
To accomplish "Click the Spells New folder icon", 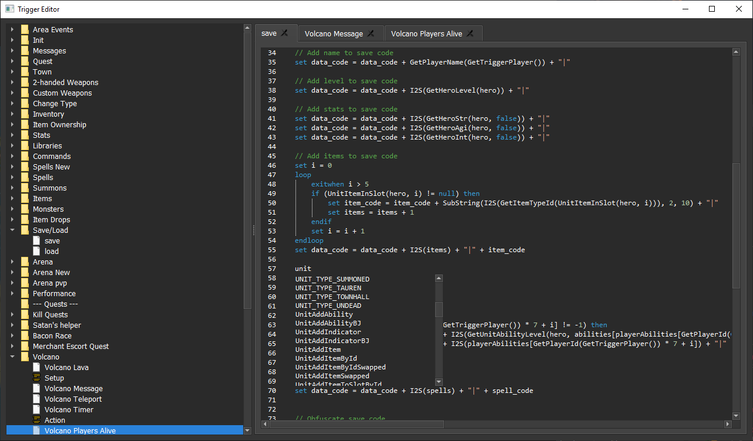I will pos(25,167).
